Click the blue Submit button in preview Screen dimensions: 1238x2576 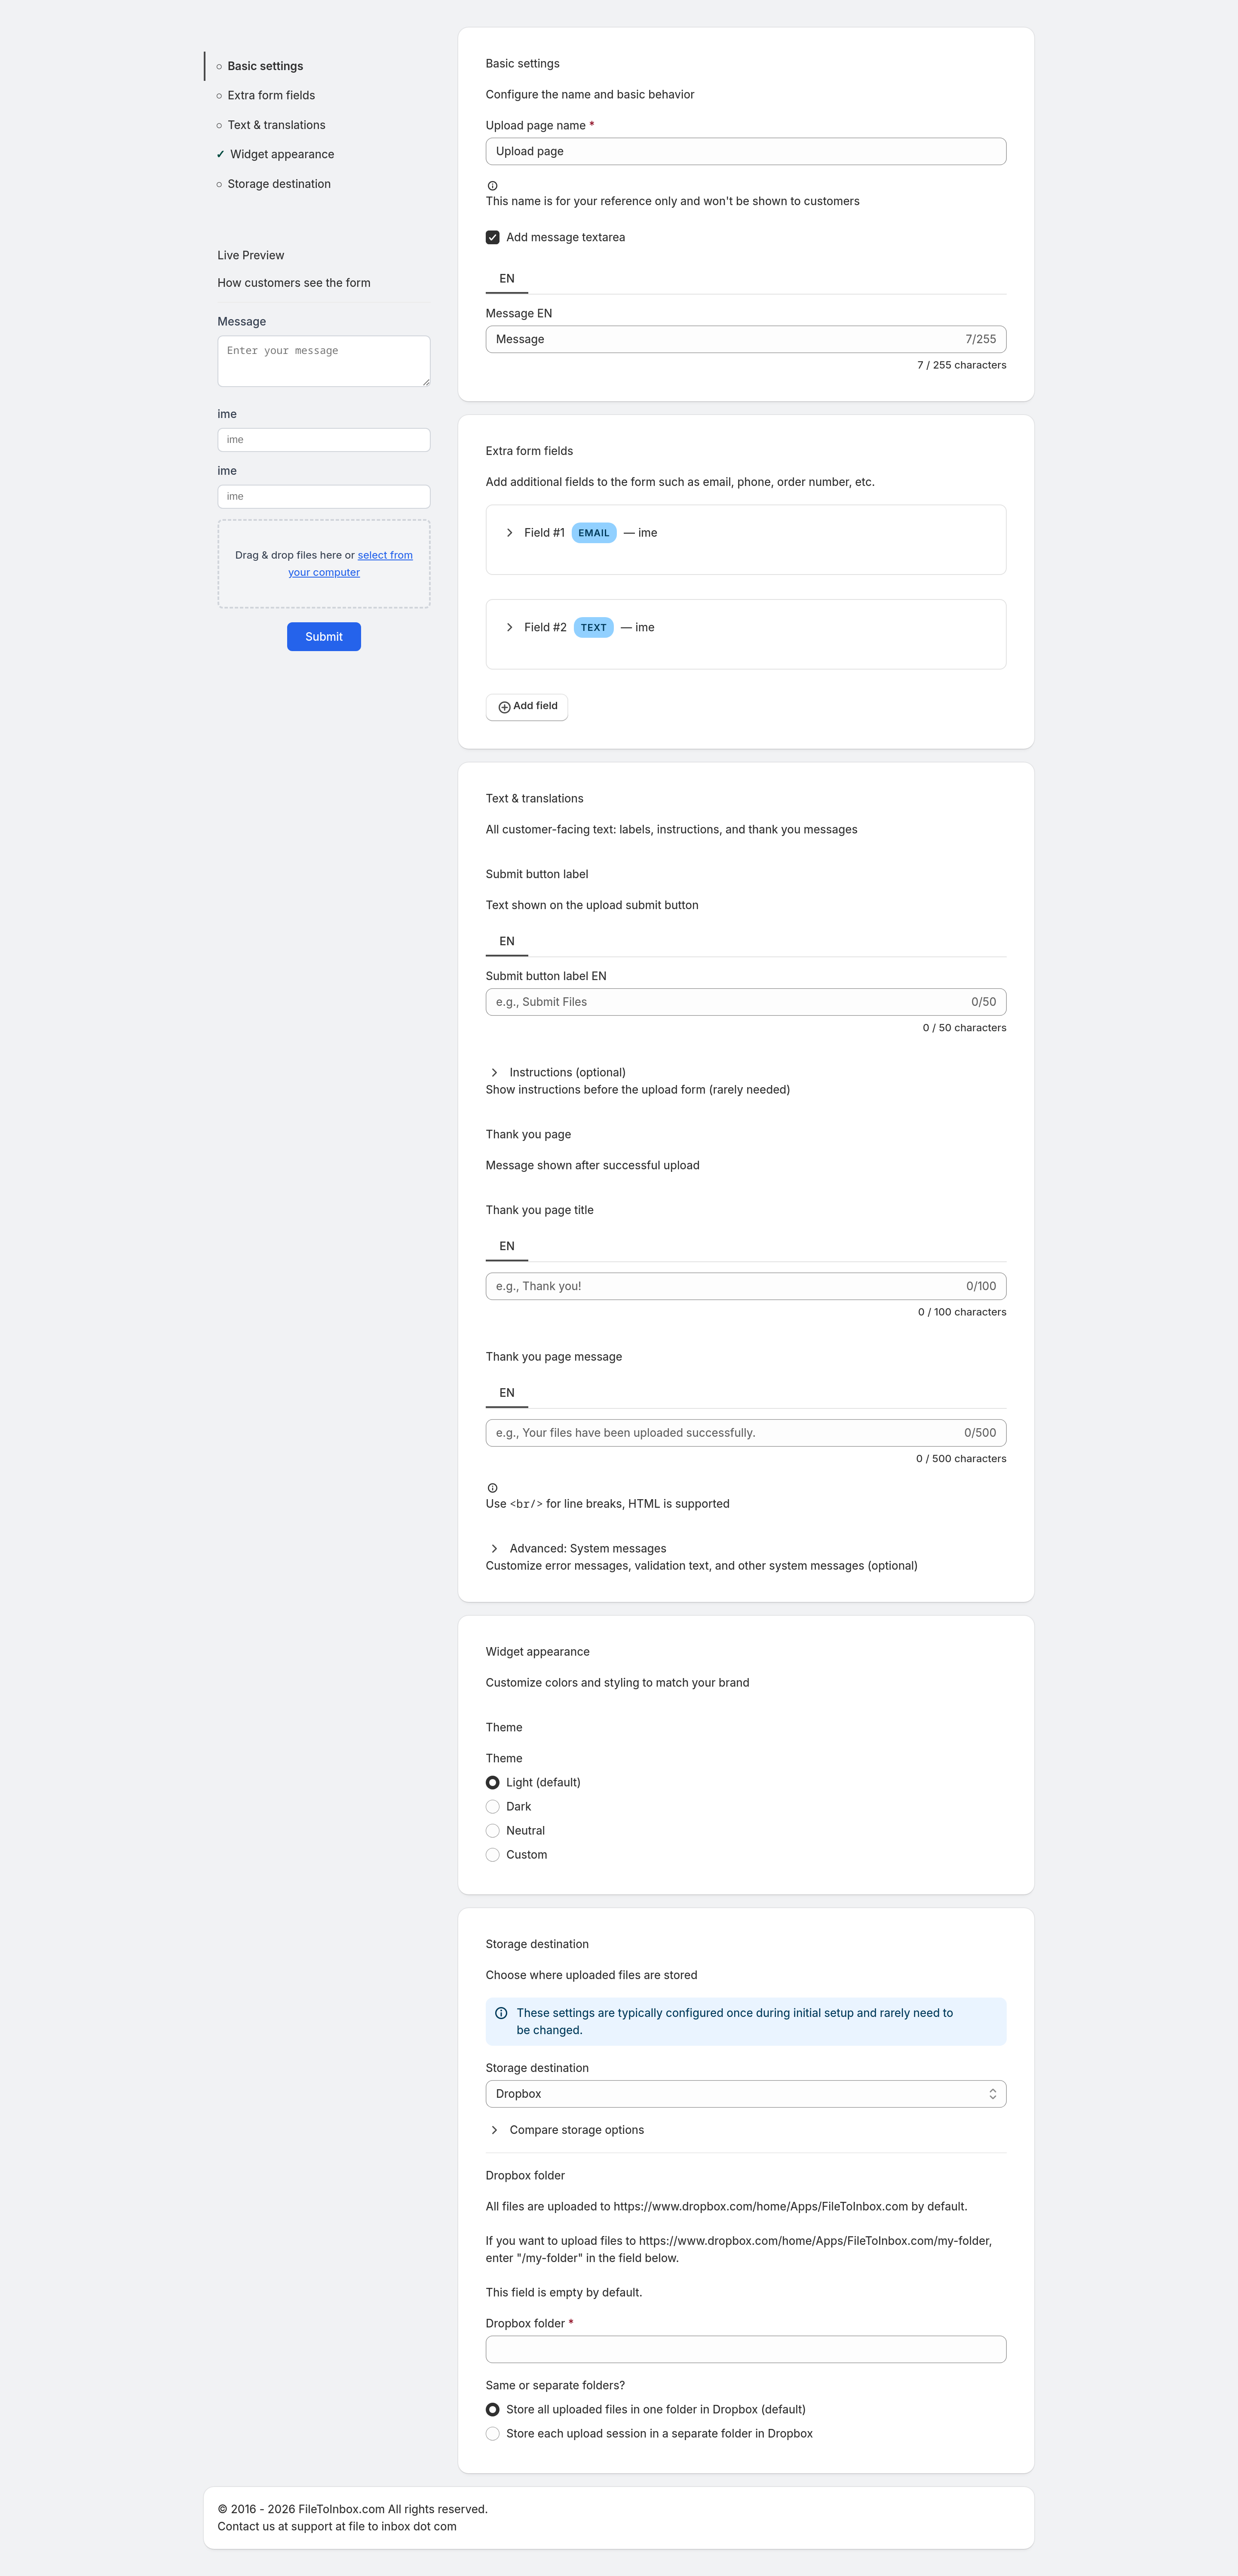coord(324,637)
